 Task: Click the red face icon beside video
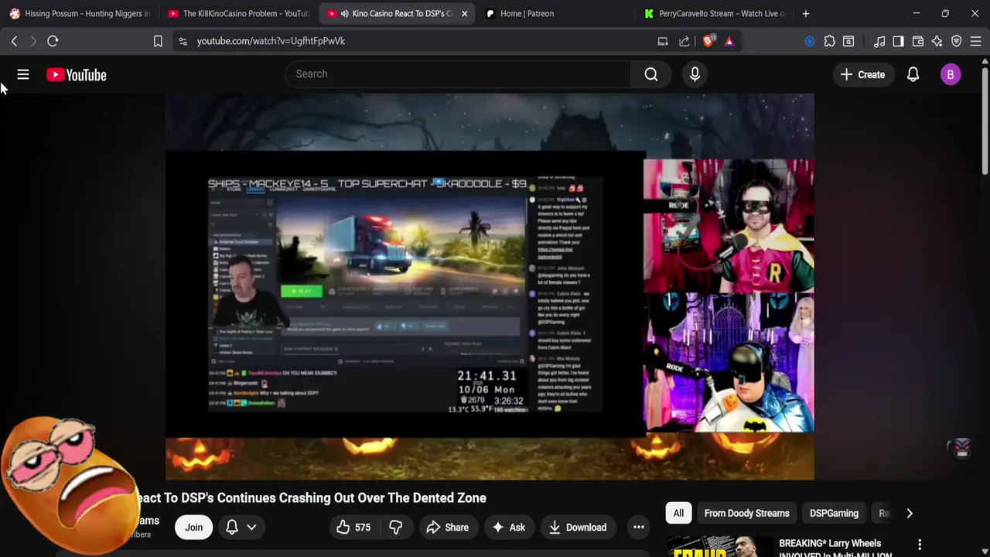pyautogui.click(x=961, y=447)
